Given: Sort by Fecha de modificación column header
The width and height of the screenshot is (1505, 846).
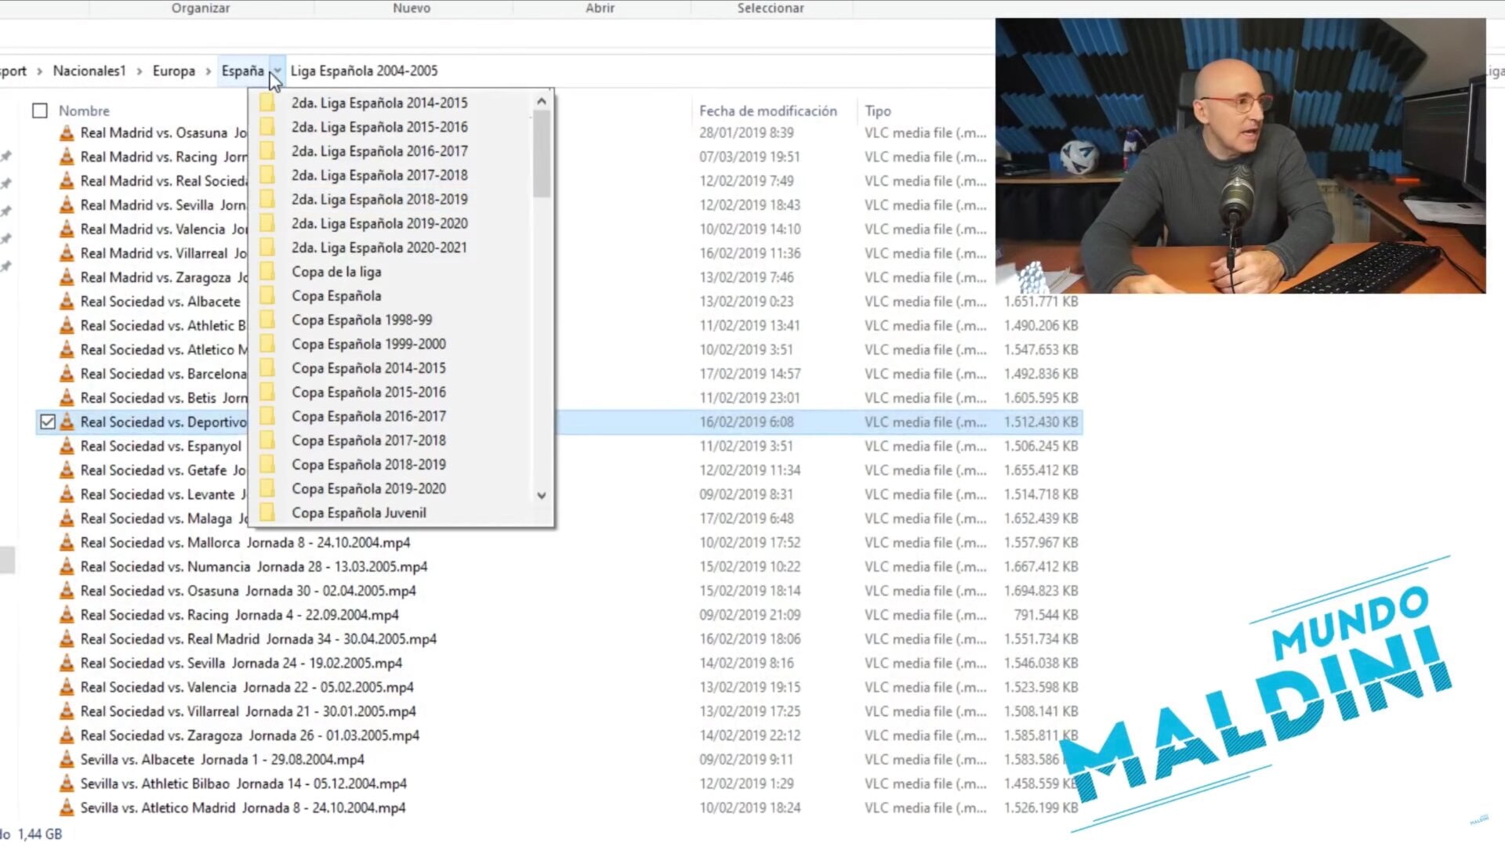Looking at the screenshot, I should 767,111.
